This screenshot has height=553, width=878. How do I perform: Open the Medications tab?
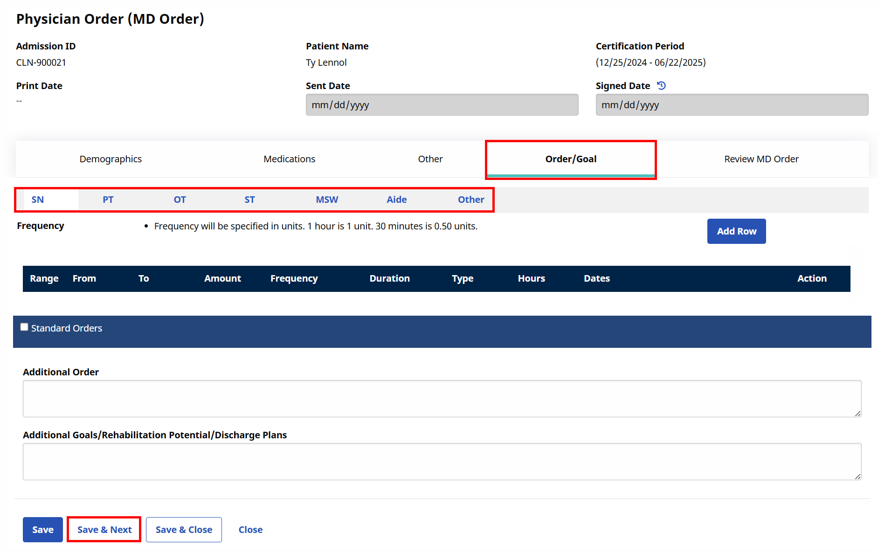[289, 159]
